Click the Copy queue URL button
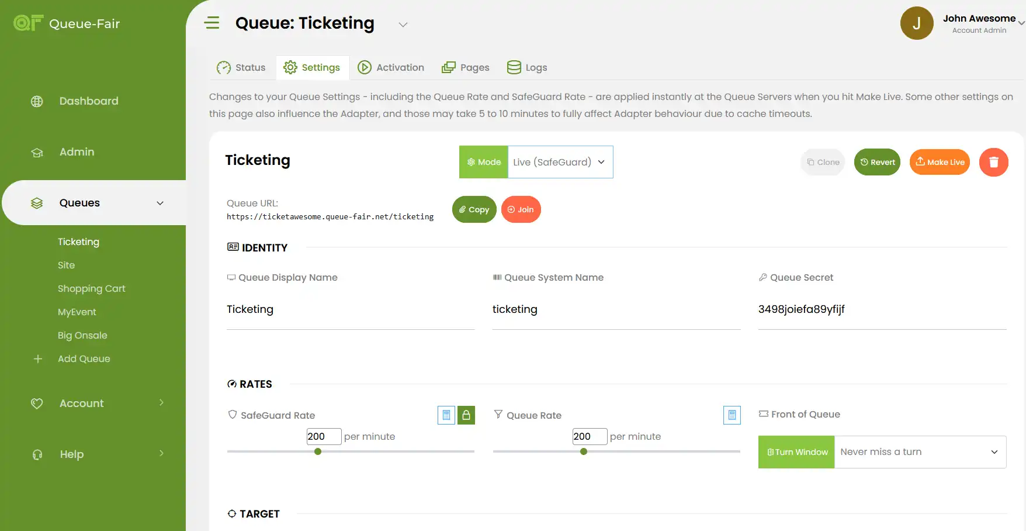1026x531 pixels. pos(474,209)
